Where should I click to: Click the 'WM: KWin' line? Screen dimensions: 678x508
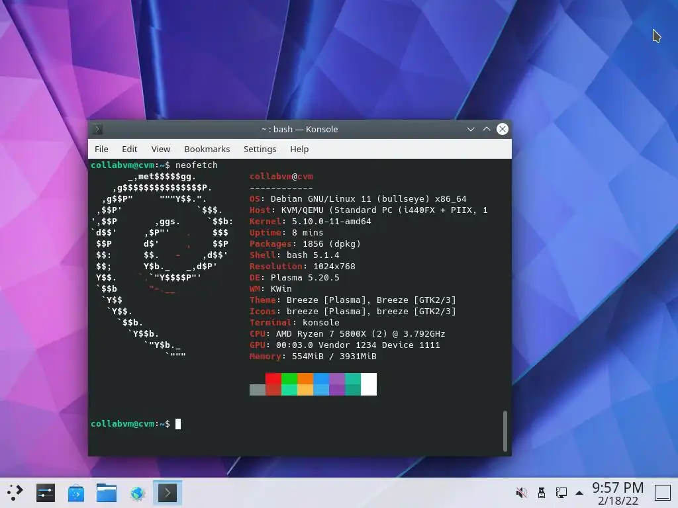tap(271, 288)
